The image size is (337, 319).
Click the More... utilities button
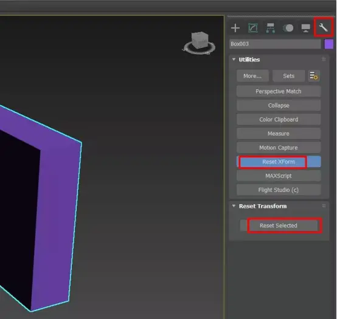252,76
